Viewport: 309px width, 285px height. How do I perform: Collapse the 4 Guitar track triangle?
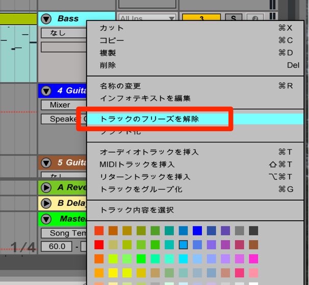46,91
